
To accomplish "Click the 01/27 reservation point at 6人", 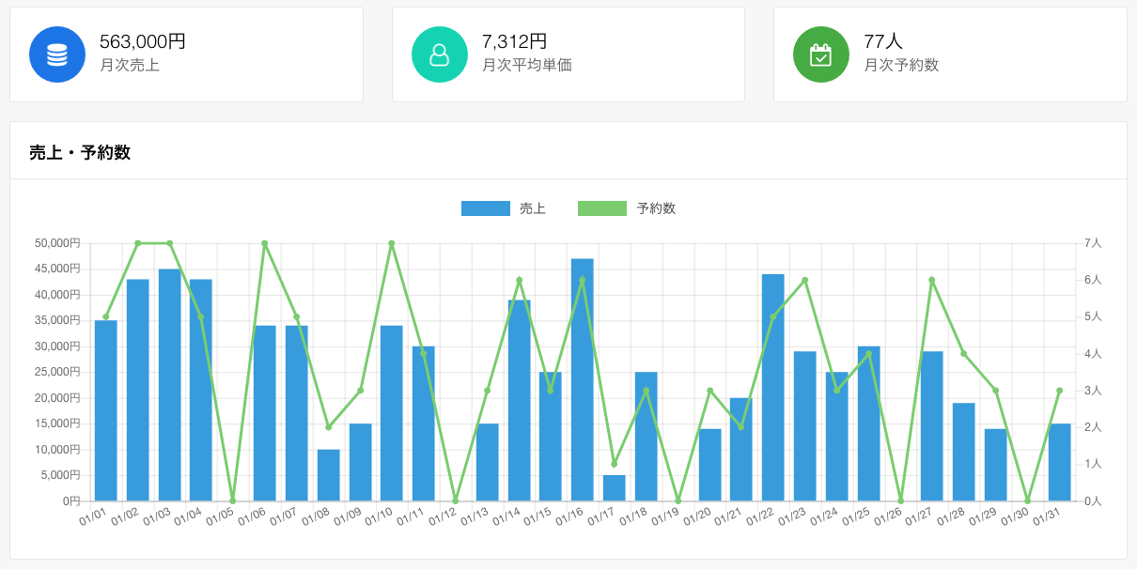I will click(x=932, y=280).
